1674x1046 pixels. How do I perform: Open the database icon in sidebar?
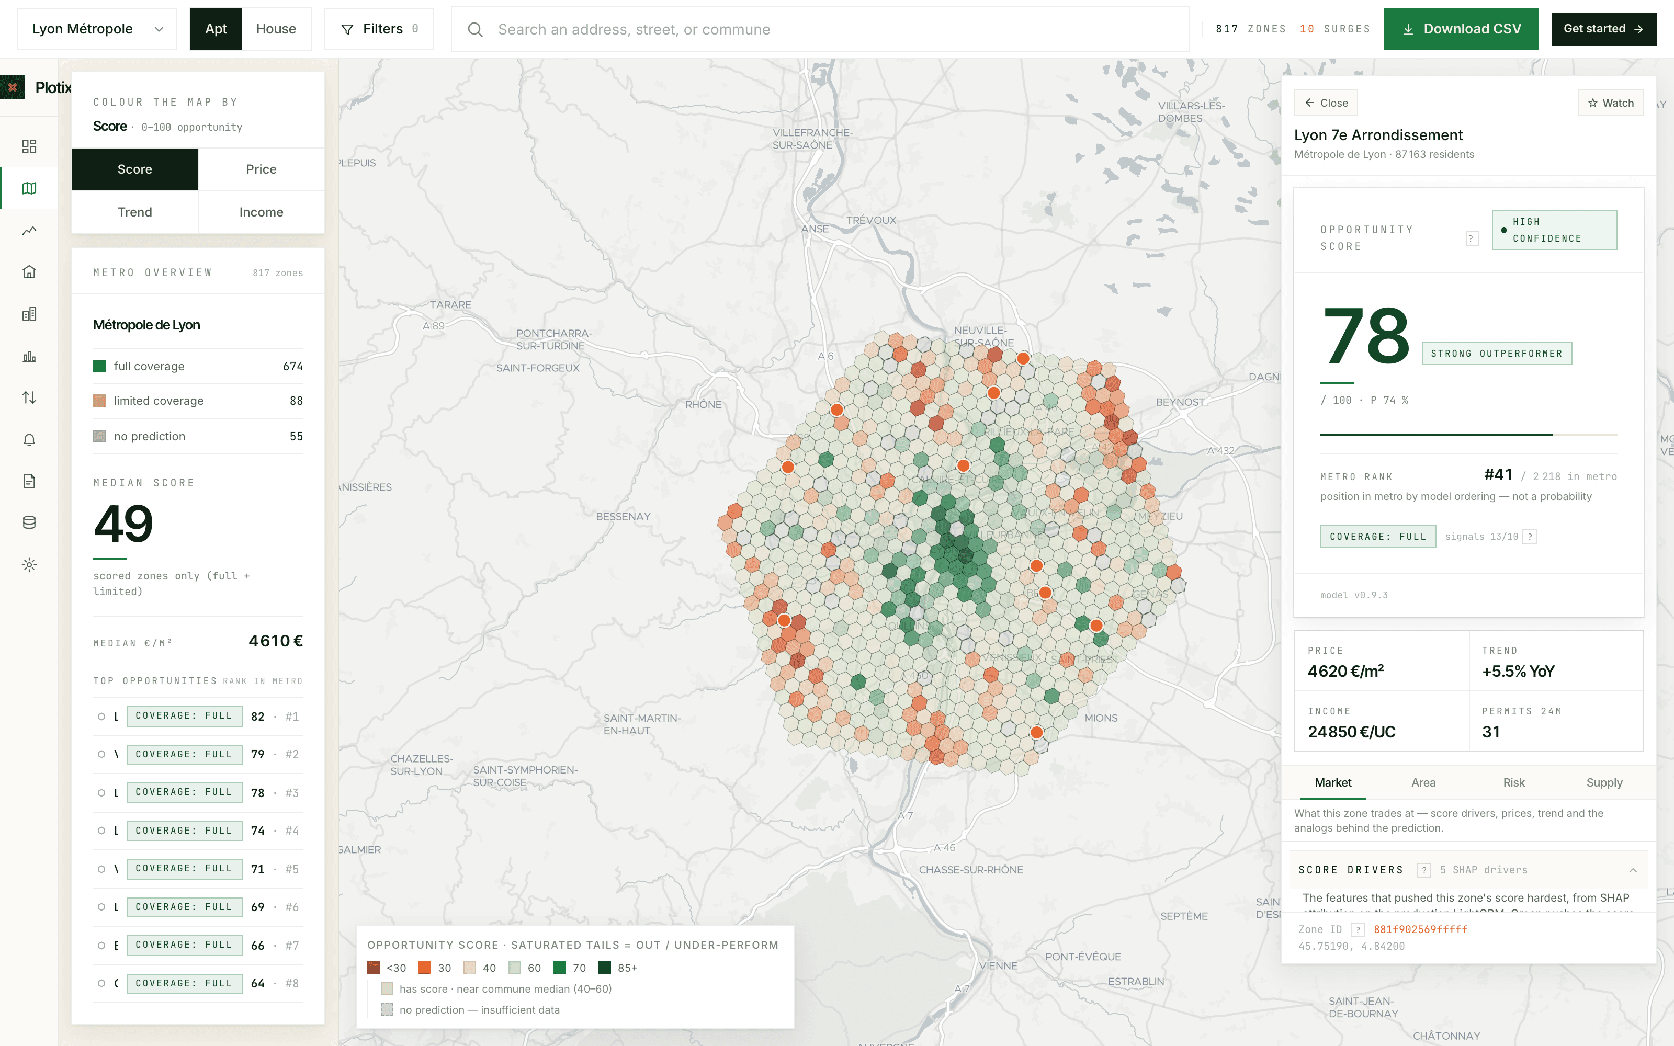(29, 522)
